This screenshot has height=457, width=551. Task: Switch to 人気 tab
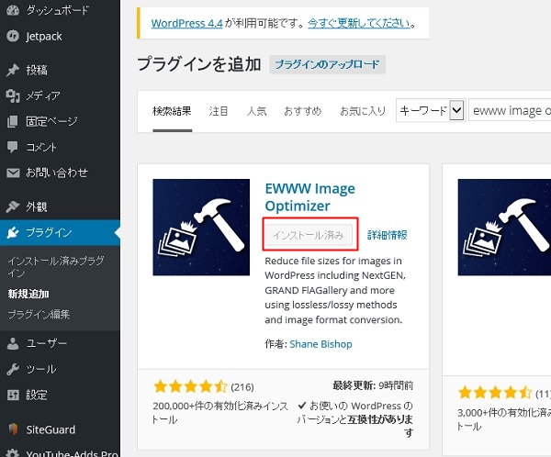click(x=256, y=111)
